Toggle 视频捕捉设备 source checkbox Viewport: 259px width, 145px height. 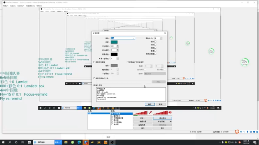(x=112, y=118)
